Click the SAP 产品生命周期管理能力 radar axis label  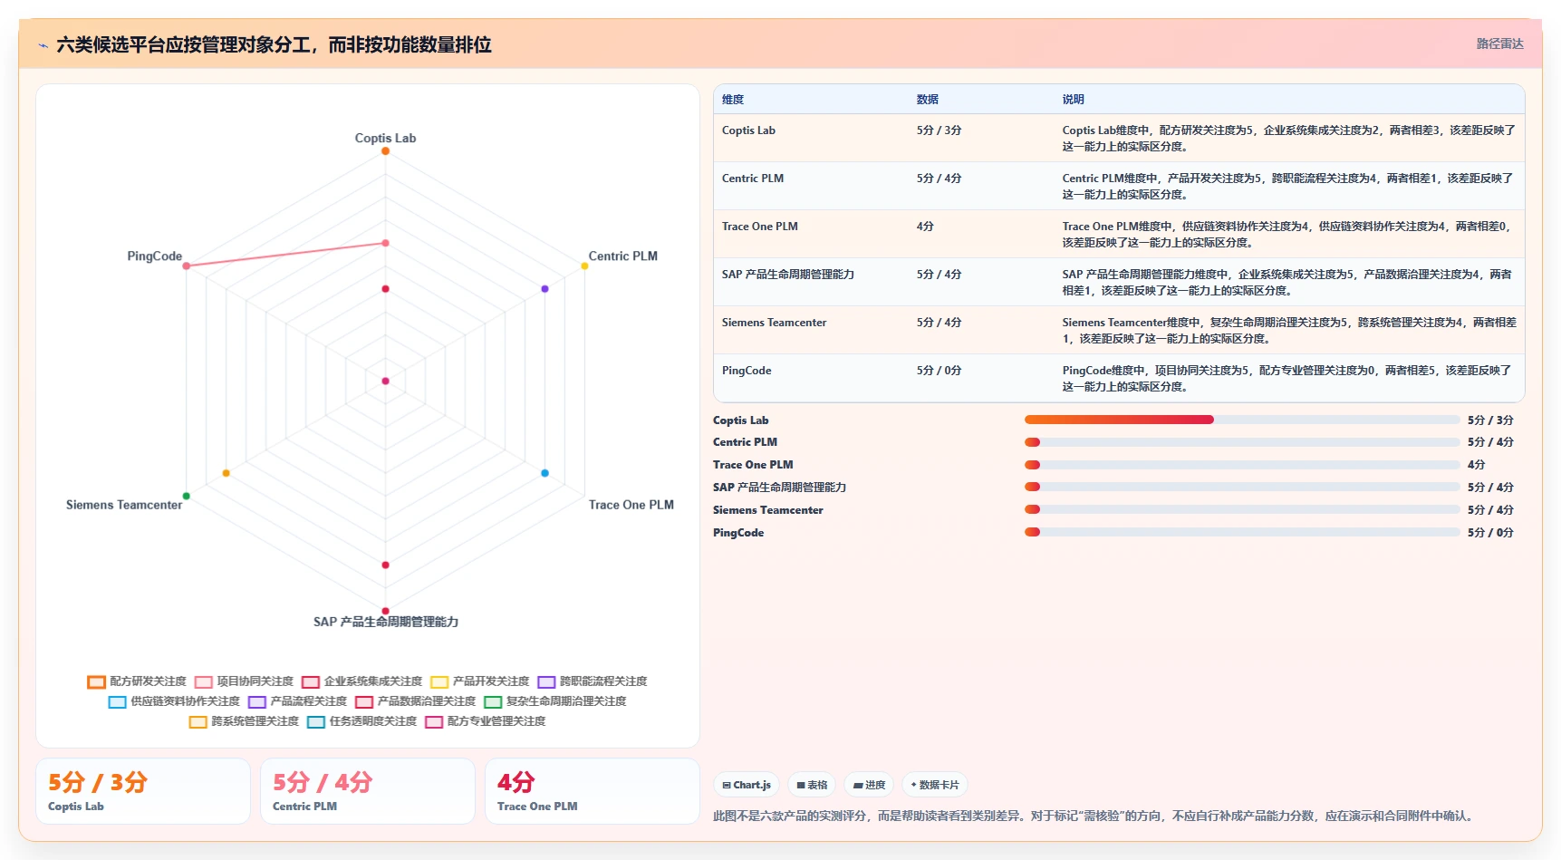(386, 622)
